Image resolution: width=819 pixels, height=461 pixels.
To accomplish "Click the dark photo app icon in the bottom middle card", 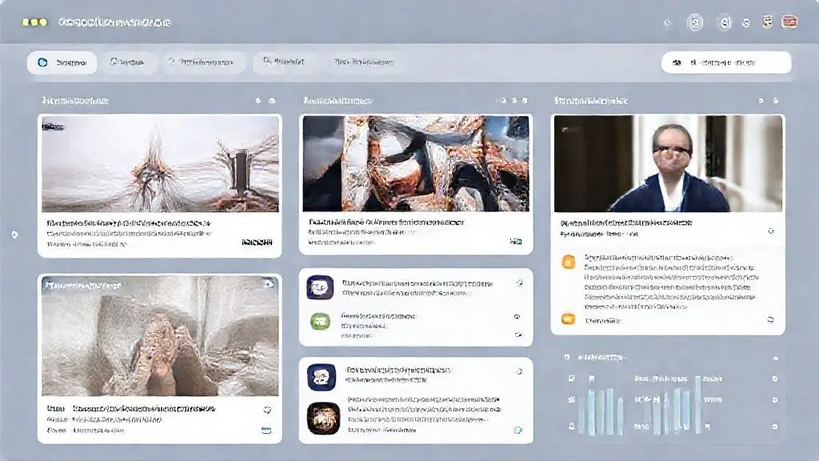I will tap(323, 418).
